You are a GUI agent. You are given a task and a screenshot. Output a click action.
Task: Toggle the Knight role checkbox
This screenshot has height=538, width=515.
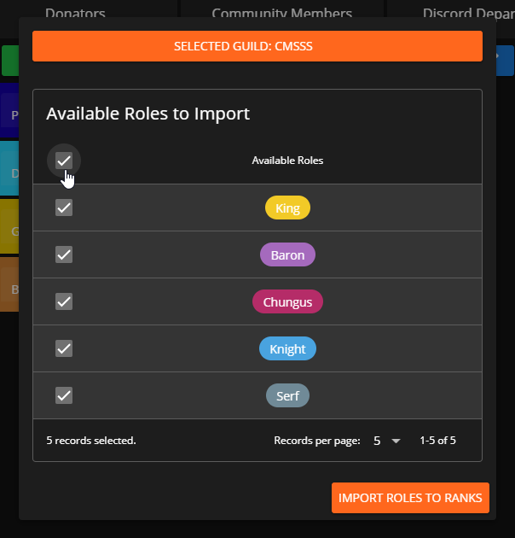[x=64, y=348]
